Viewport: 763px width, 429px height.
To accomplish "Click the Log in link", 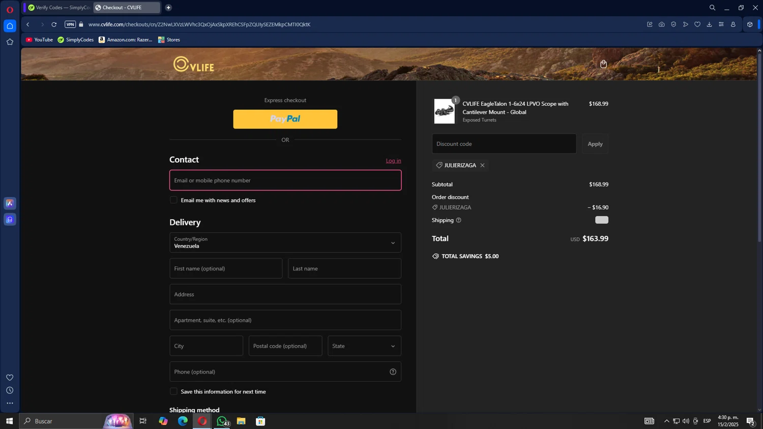I will tap(393, 161).
